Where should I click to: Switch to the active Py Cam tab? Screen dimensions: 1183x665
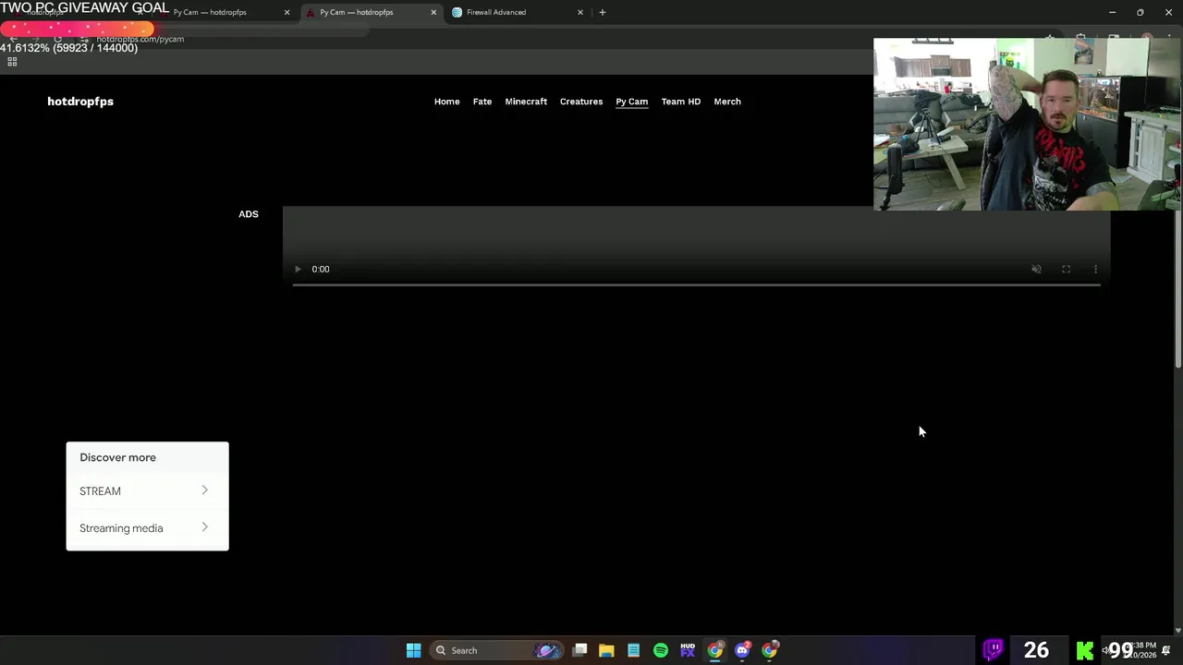click(x=368, y=12)
